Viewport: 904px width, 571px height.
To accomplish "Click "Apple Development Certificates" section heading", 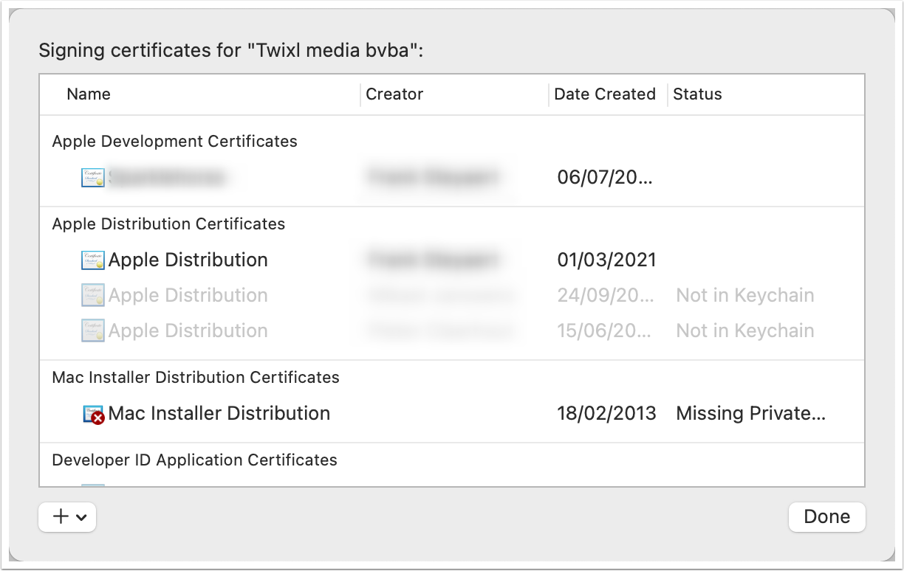I will pyautogui.click(x=175, y=141).
